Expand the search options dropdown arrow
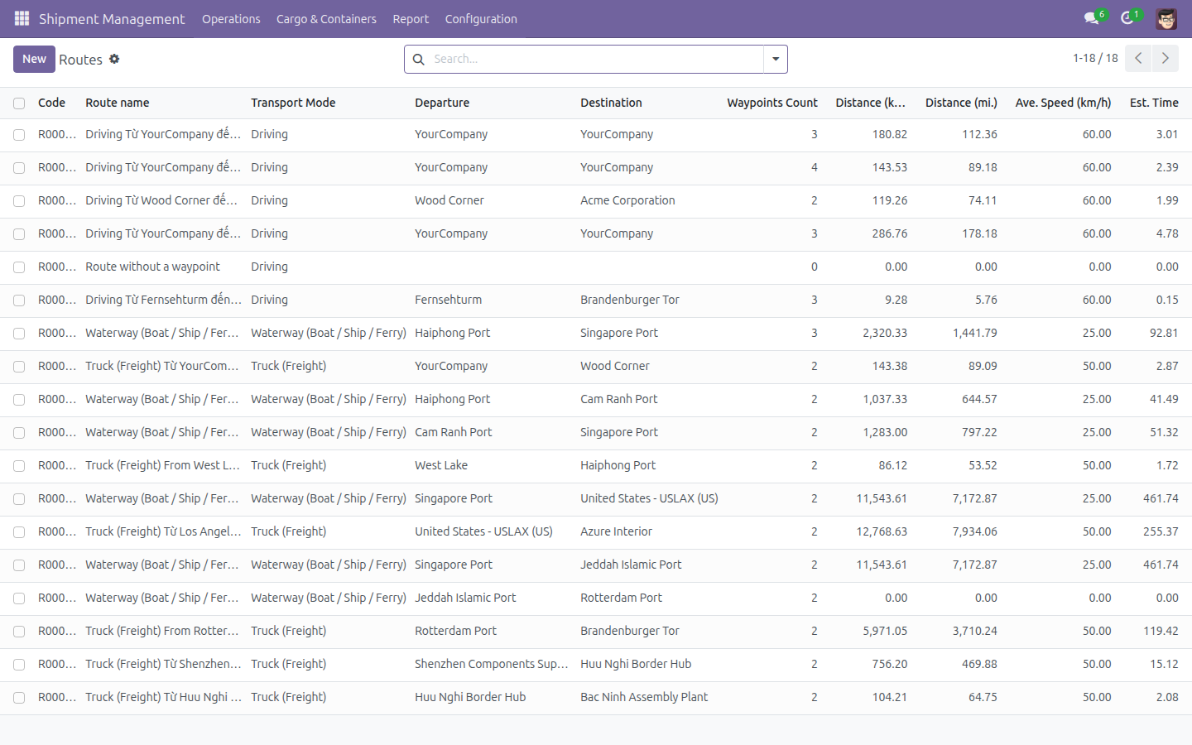The width and height of the screenshot is (1192, 745). [x=776, y=59]
